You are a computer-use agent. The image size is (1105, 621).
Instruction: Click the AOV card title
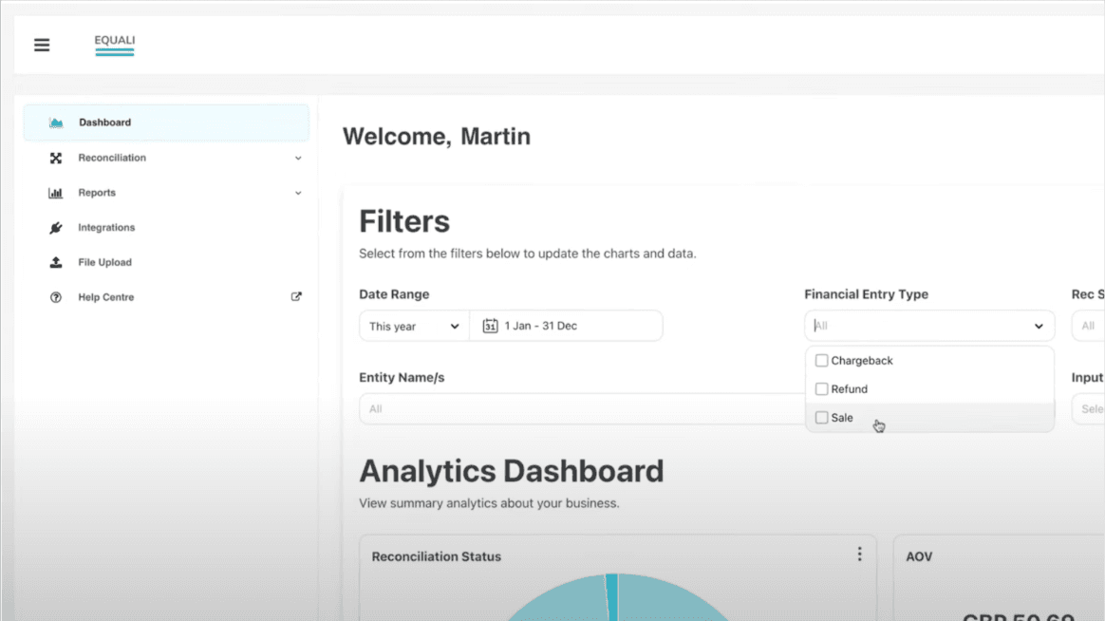[919, 556]
